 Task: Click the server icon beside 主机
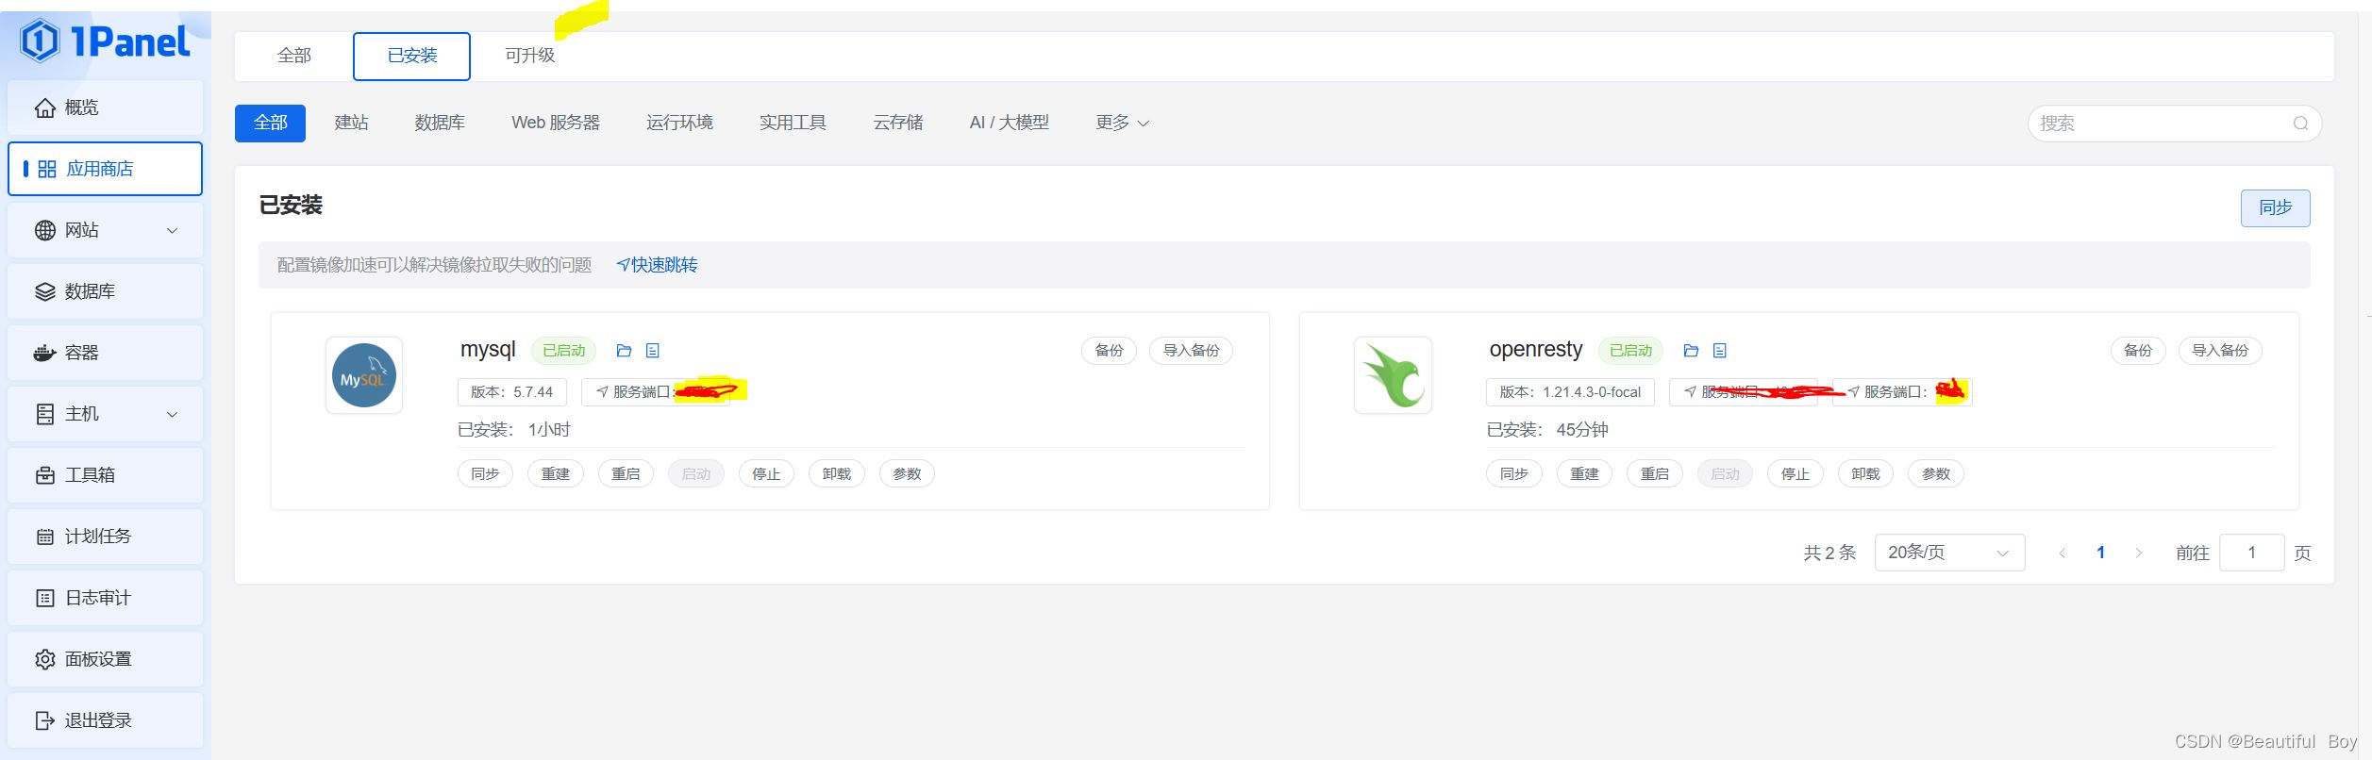[x=44, y=414]
